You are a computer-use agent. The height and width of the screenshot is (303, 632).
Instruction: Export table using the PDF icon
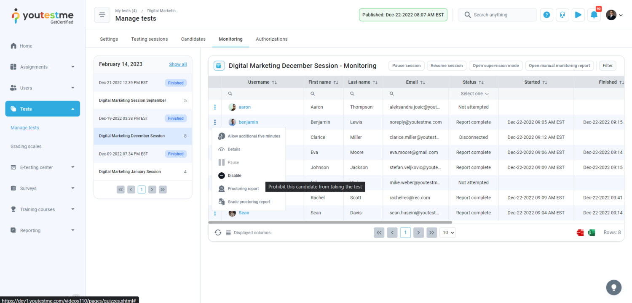(x=580, y=232)
